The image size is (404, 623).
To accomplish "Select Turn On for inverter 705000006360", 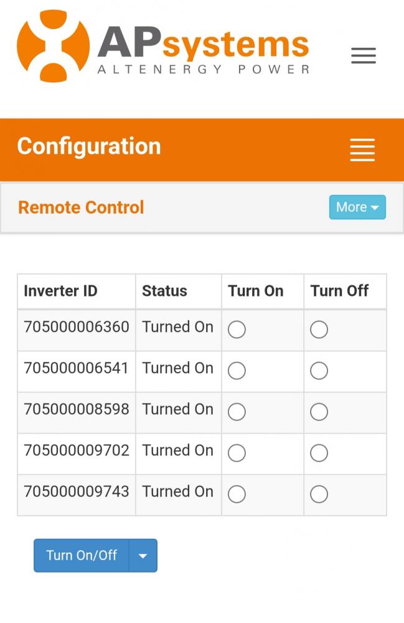I will [x=237, y=330].
